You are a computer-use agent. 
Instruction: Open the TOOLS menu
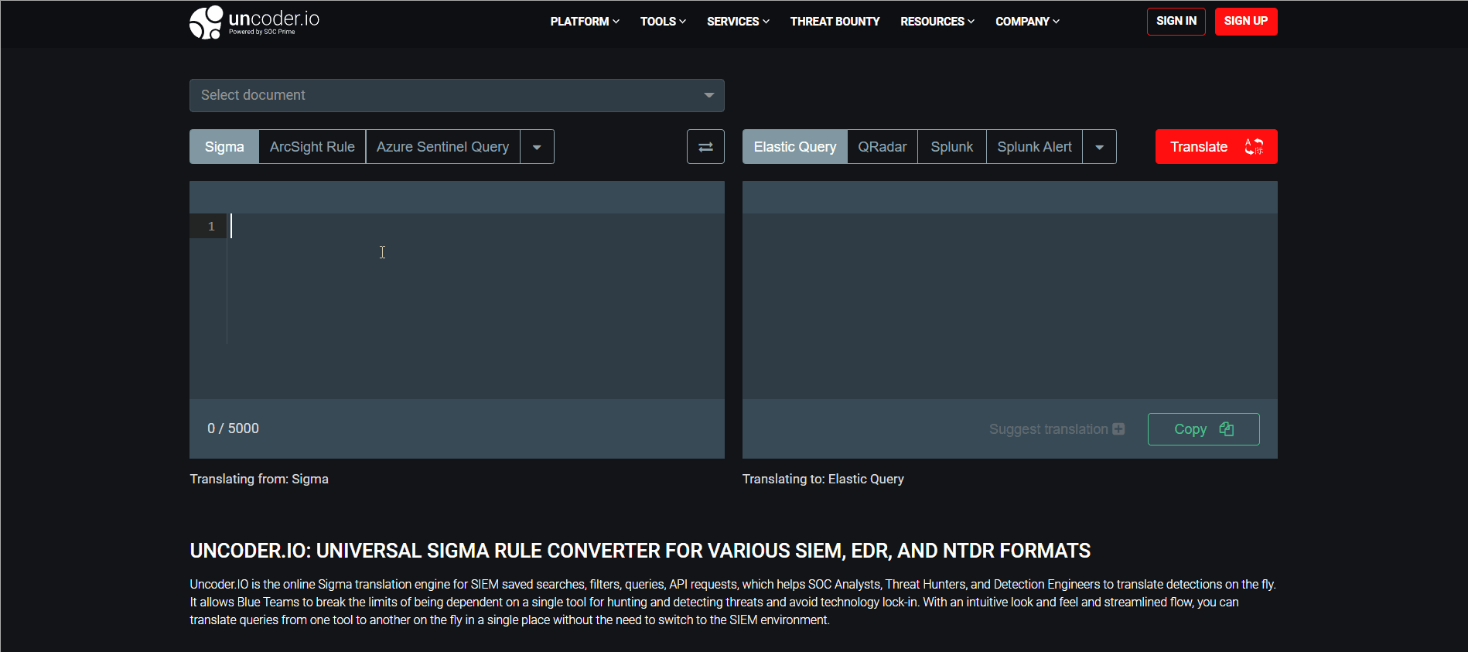(x=663, y=22)
